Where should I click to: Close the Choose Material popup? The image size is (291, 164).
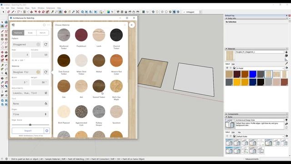[x=125, y=25]
